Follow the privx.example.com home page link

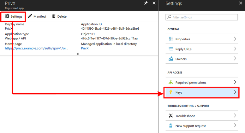click(x=36, y=48)
